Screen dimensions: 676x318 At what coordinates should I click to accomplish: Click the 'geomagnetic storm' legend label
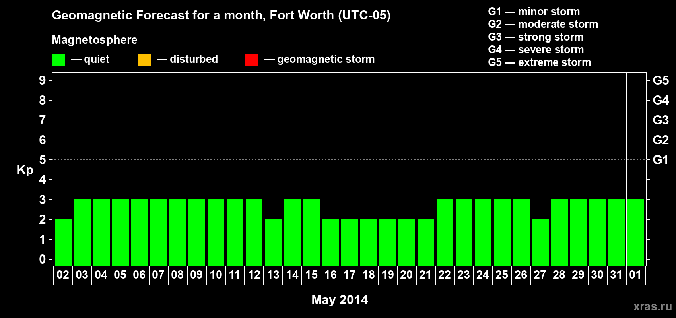326,59
